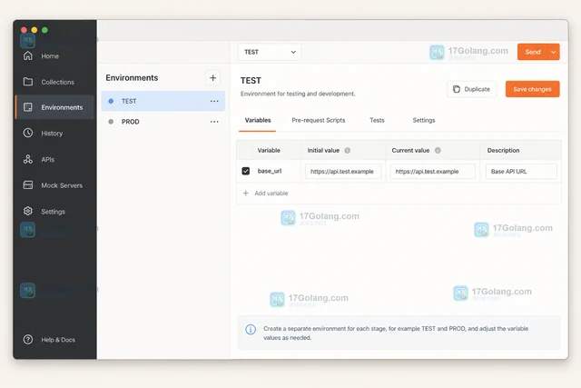Open the APIs sidebar icon

28,159
